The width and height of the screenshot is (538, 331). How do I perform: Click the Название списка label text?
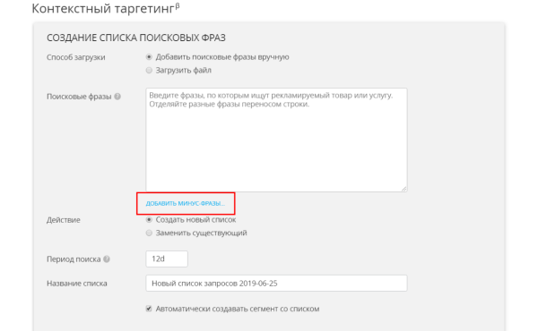(77, 284)
